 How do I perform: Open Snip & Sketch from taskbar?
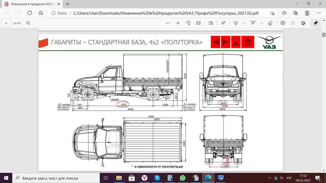pyautogui.click(x=221, y=178)
